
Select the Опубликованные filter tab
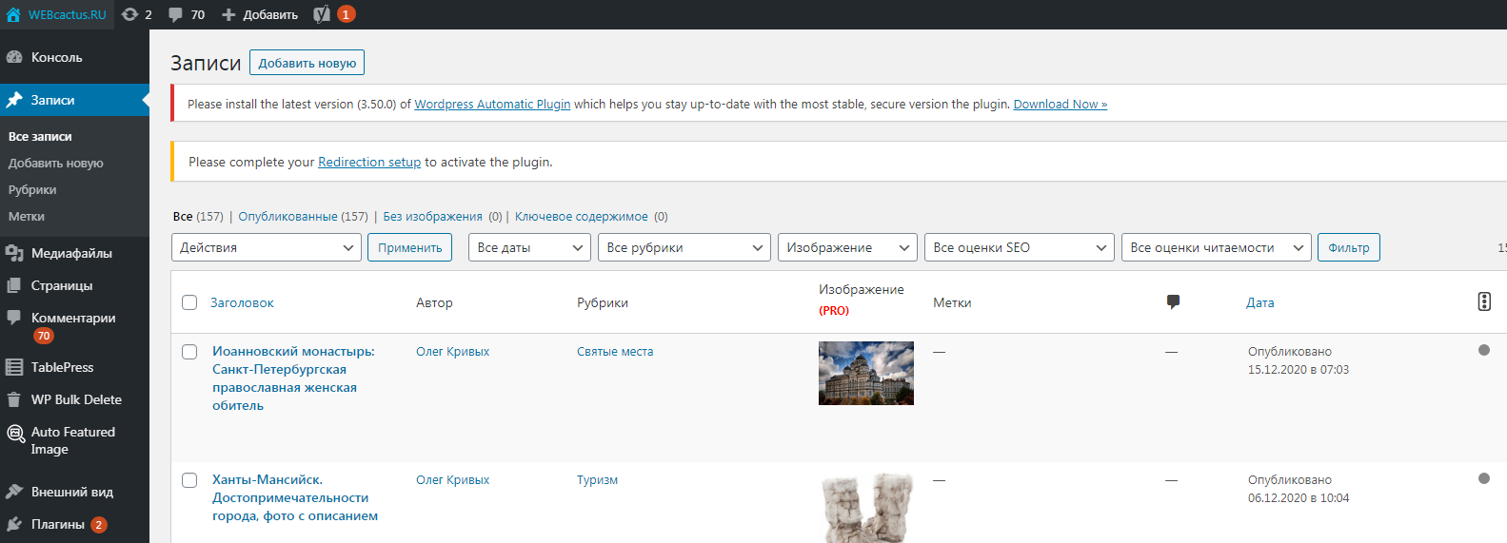coord(288,216)
